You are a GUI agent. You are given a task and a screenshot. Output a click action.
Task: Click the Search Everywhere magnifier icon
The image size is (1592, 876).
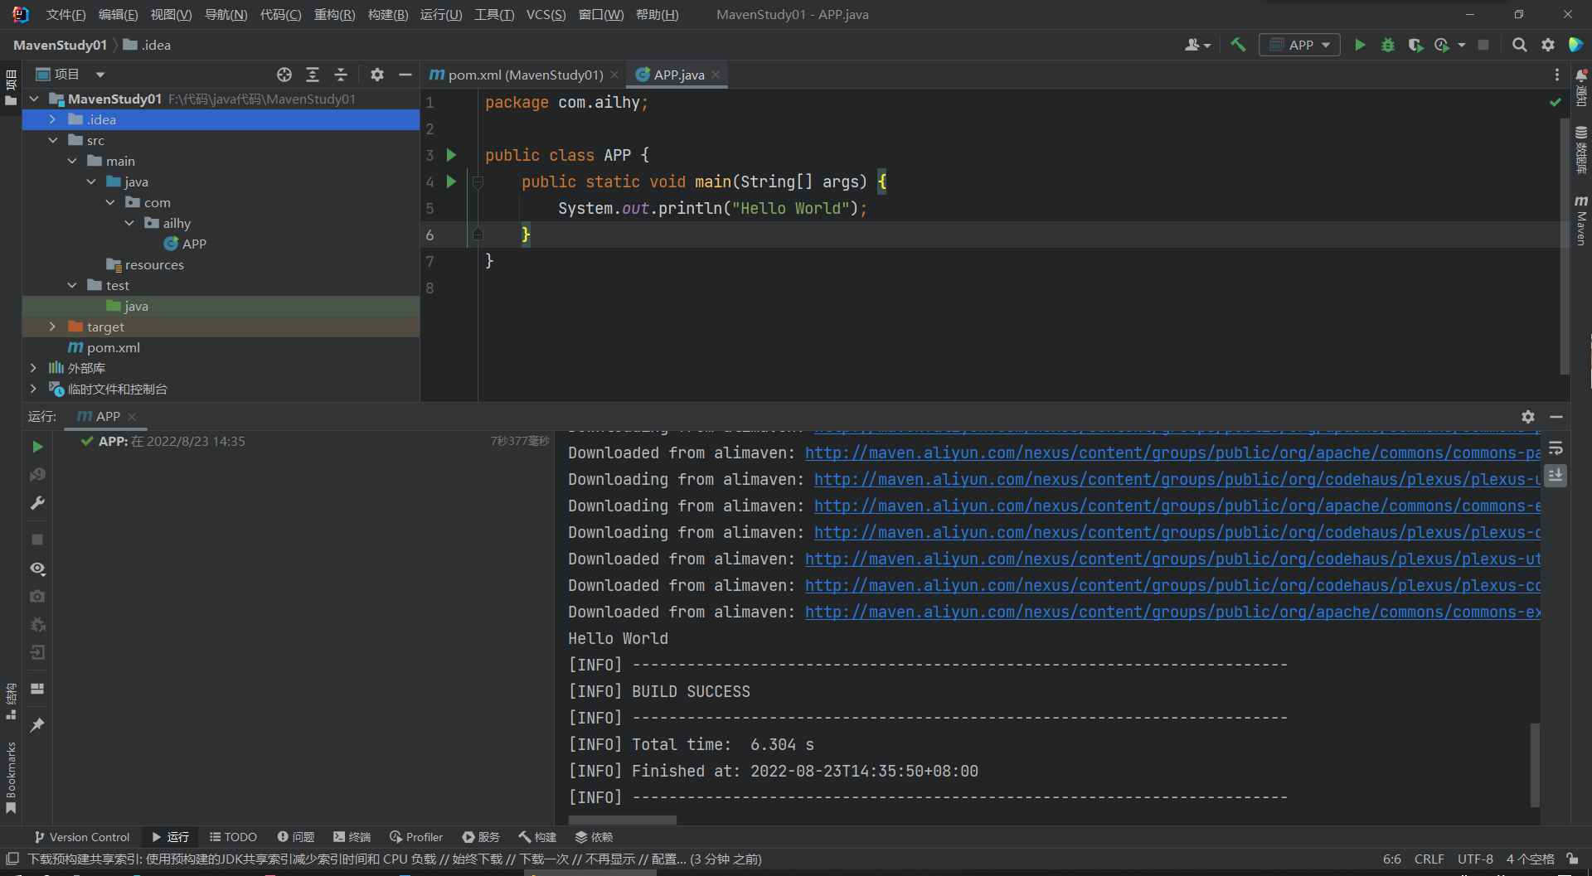click(x=1519, y=45)
